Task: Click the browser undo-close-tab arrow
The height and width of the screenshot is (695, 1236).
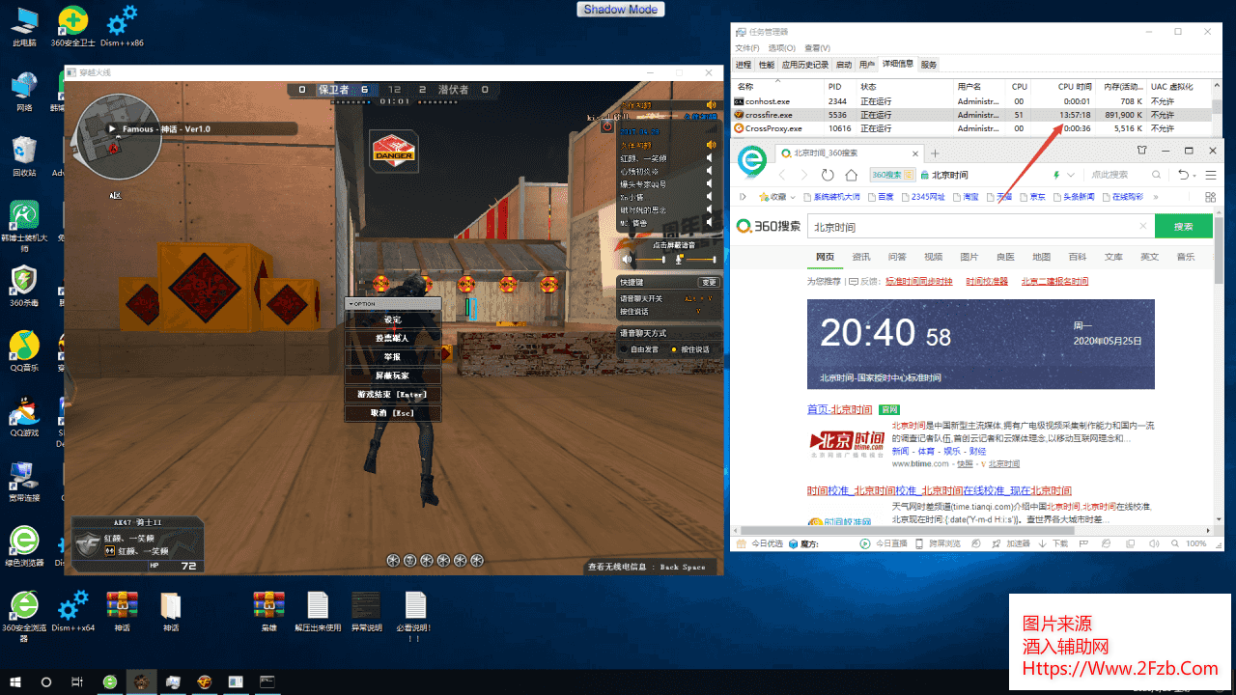Action: point(1184,175)
